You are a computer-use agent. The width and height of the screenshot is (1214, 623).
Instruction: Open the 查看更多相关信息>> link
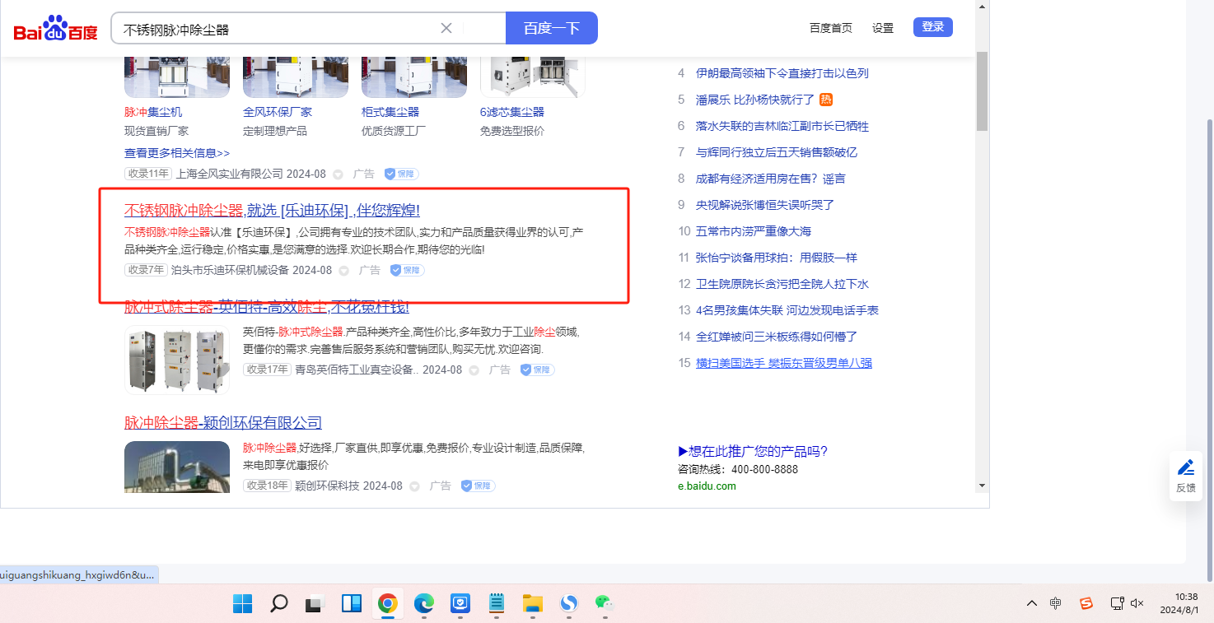pos(177,153)
